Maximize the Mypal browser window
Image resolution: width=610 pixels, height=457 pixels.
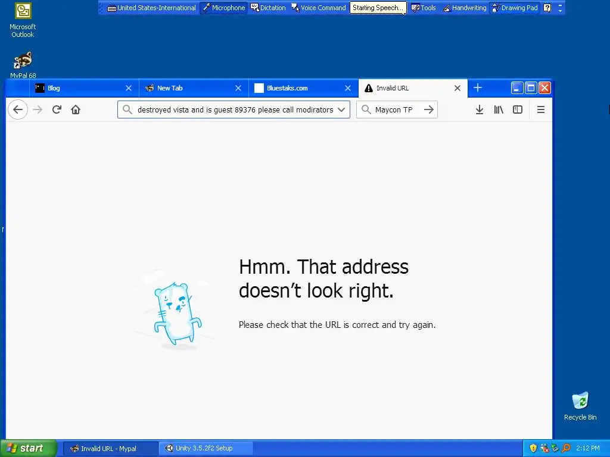(531, 88)
